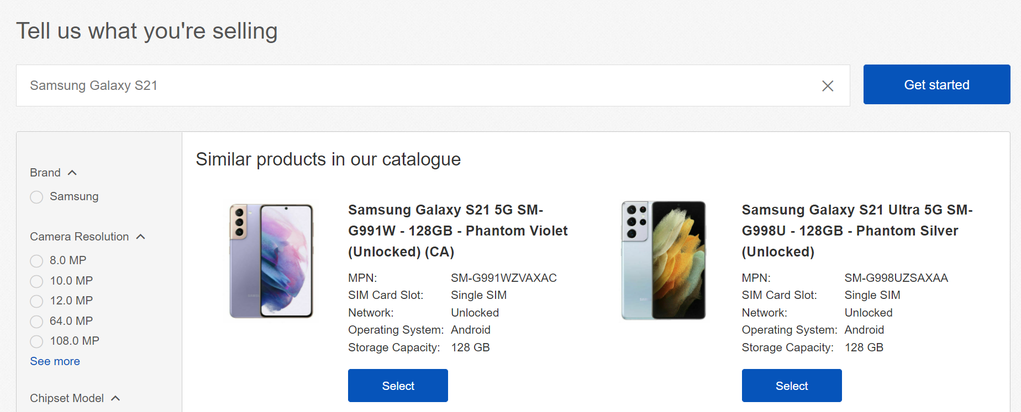Select the Samsung brand radio button
Image resolution: width=1021 pixels, height=412 pixels.
[x=36, y=197]
